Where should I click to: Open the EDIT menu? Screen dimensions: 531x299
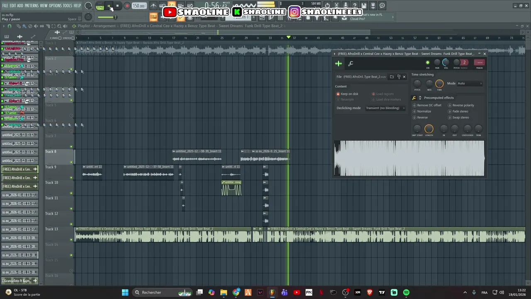[13, 5]
